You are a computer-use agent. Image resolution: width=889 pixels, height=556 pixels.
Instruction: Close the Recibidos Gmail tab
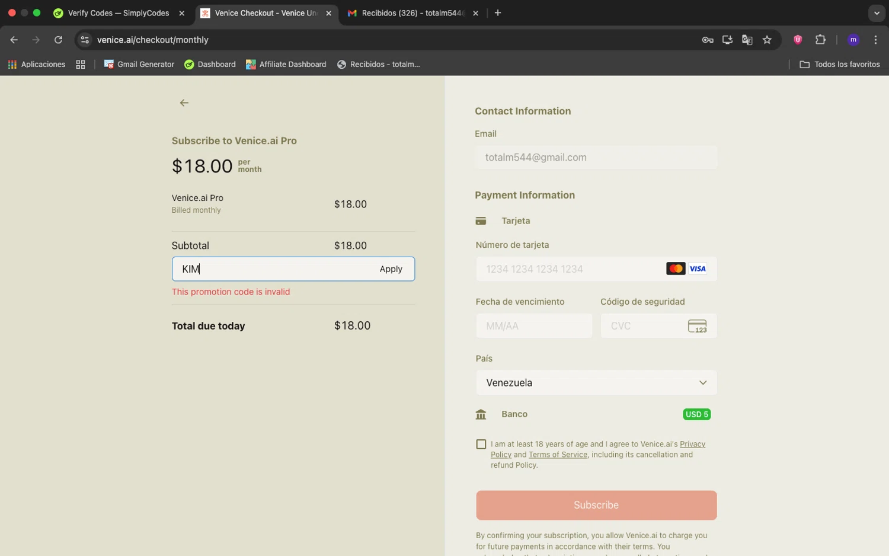[x=475, y=13]
